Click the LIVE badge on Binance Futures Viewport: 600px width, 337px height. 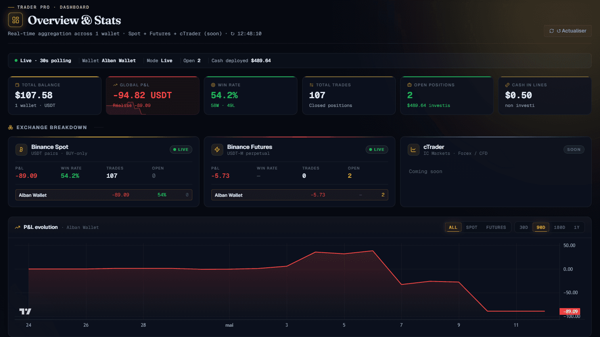[x=377, y=150]
